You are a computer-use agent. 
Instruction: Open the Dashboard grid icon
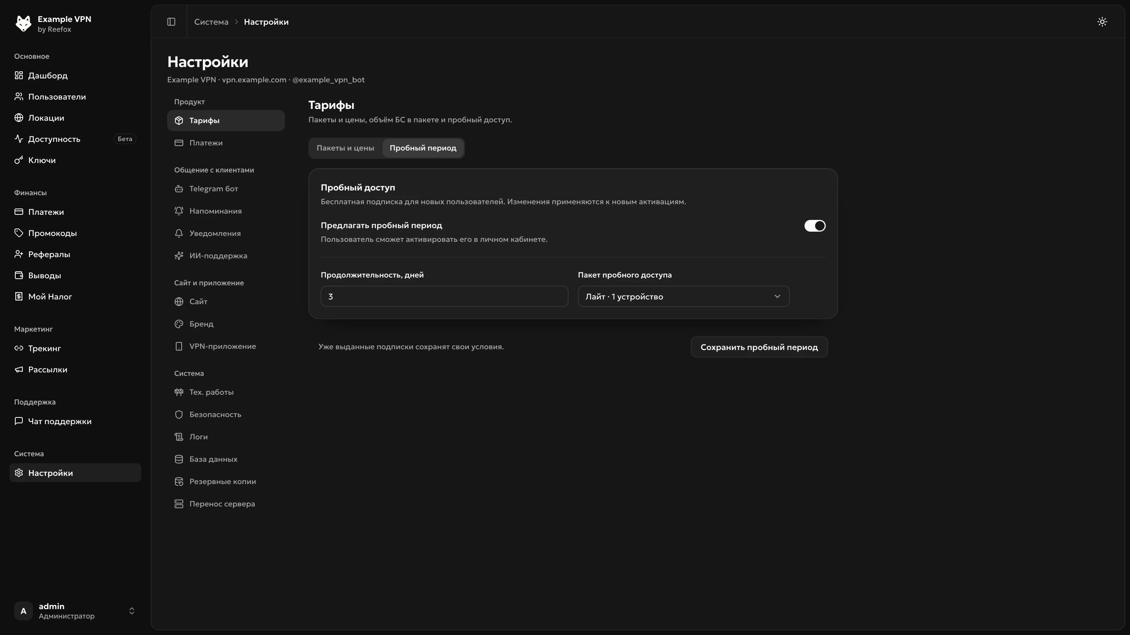(x=18, y=75)
